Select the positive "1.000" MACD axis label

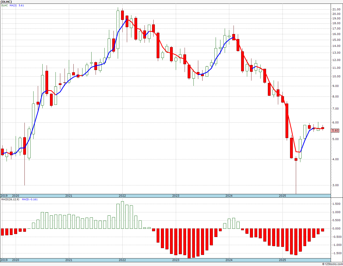pos(336,212)
